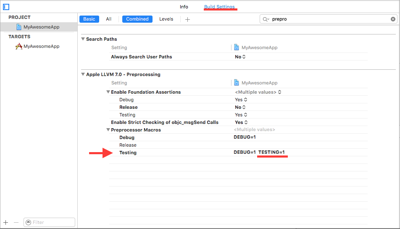Select MyAwesomeApp target app icon
The width and height of the screenshot is (400, 229).
point(18,46)
